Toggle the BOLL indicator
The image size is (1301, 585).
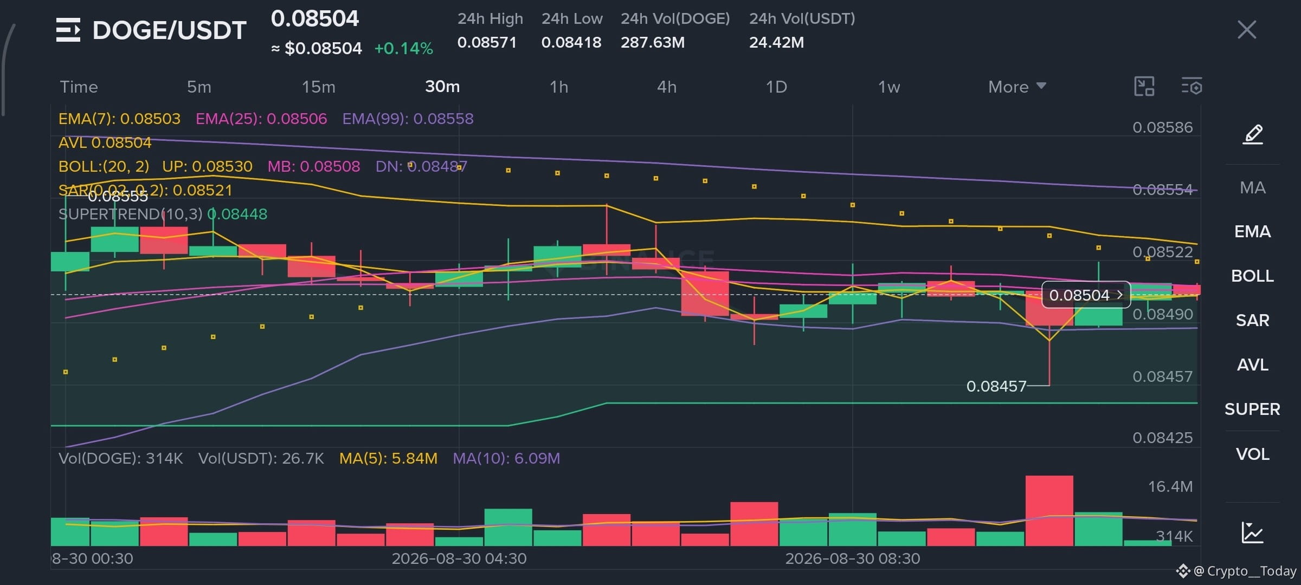pyautogui.click(x=1253, y=276)
